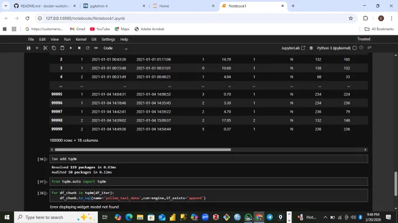Image resolution: width=398 pixels, height=223 pixels.
Task: Click into the df_chunk.to_sql loop cell
Action: coord(208,196)
